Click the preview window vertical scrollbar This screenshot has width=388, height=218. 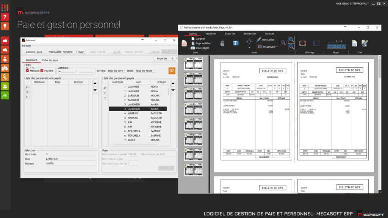[x=380, y=124]
